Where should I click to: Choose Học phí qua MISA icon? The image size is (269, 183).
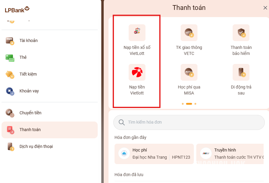(x=189, y=72)
